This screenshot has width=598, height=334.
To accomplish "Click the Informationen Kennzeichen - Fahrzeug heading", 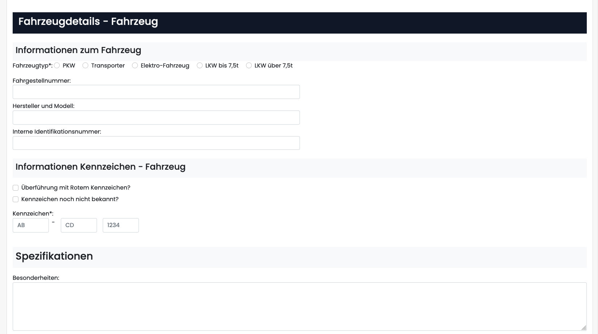I will click(x=100, y=167).
